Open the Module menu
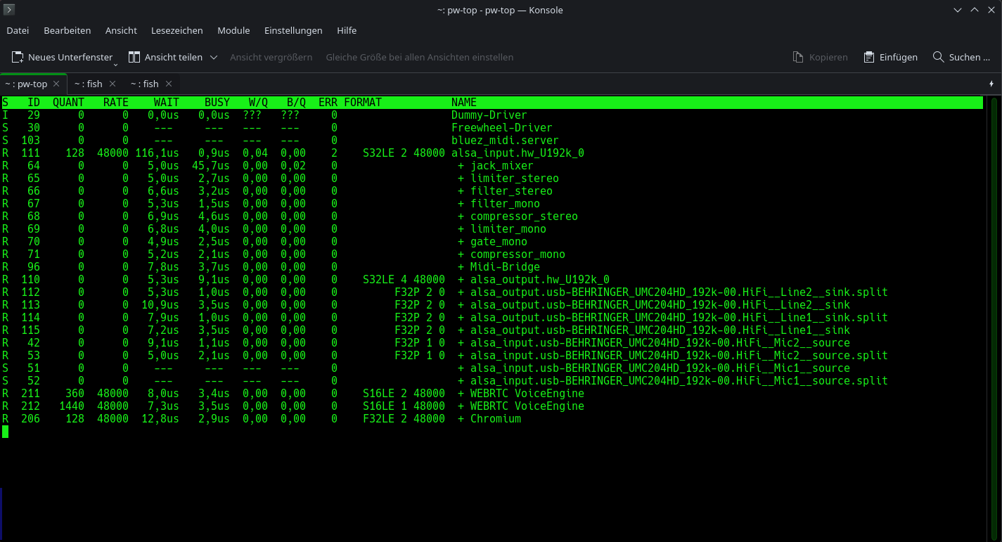The image size is (1002, 542). coord(233,30)
